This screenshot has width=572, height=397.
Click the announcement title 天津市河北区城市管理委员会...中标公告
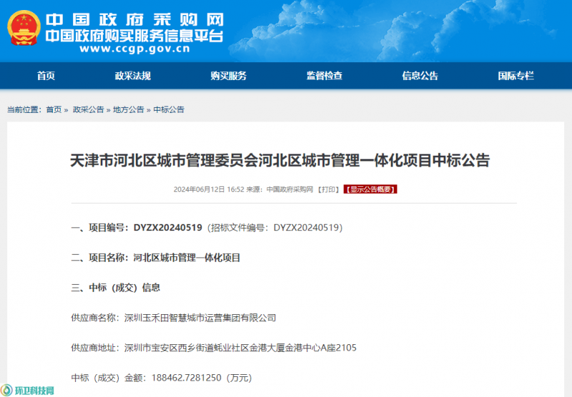point(280,161)
